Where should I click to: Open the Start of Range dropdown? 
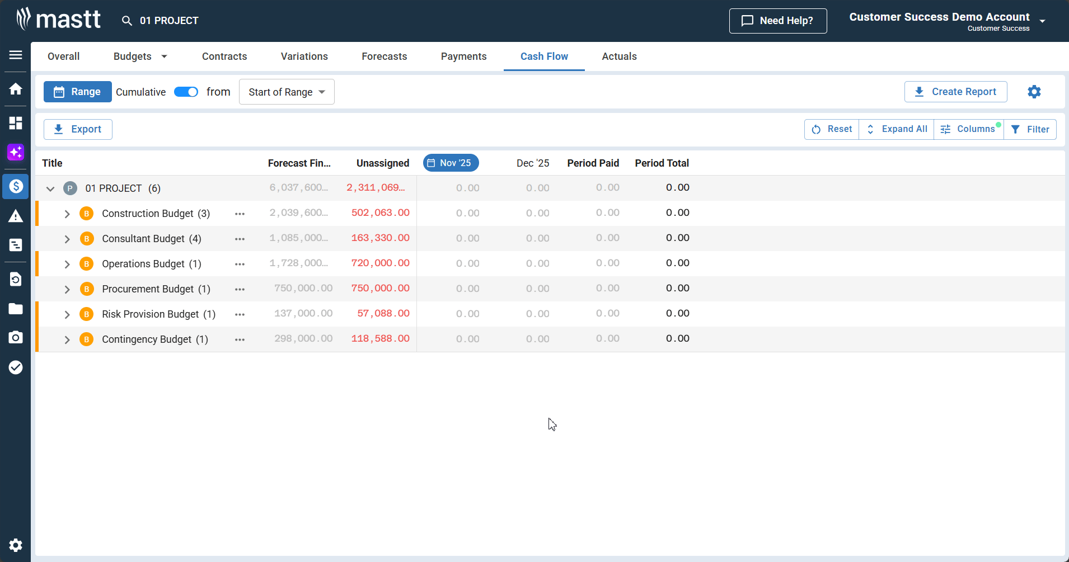click(x=287, y=92)
